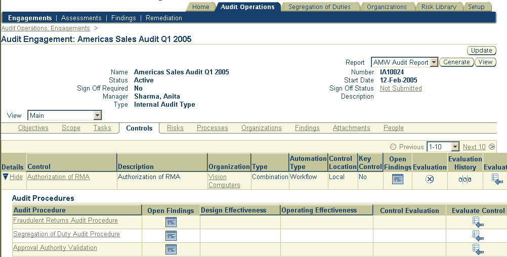The width and height of the screenshot is (507, 257).
Task: Open the Vision Computers organization link
Action: 224,181
